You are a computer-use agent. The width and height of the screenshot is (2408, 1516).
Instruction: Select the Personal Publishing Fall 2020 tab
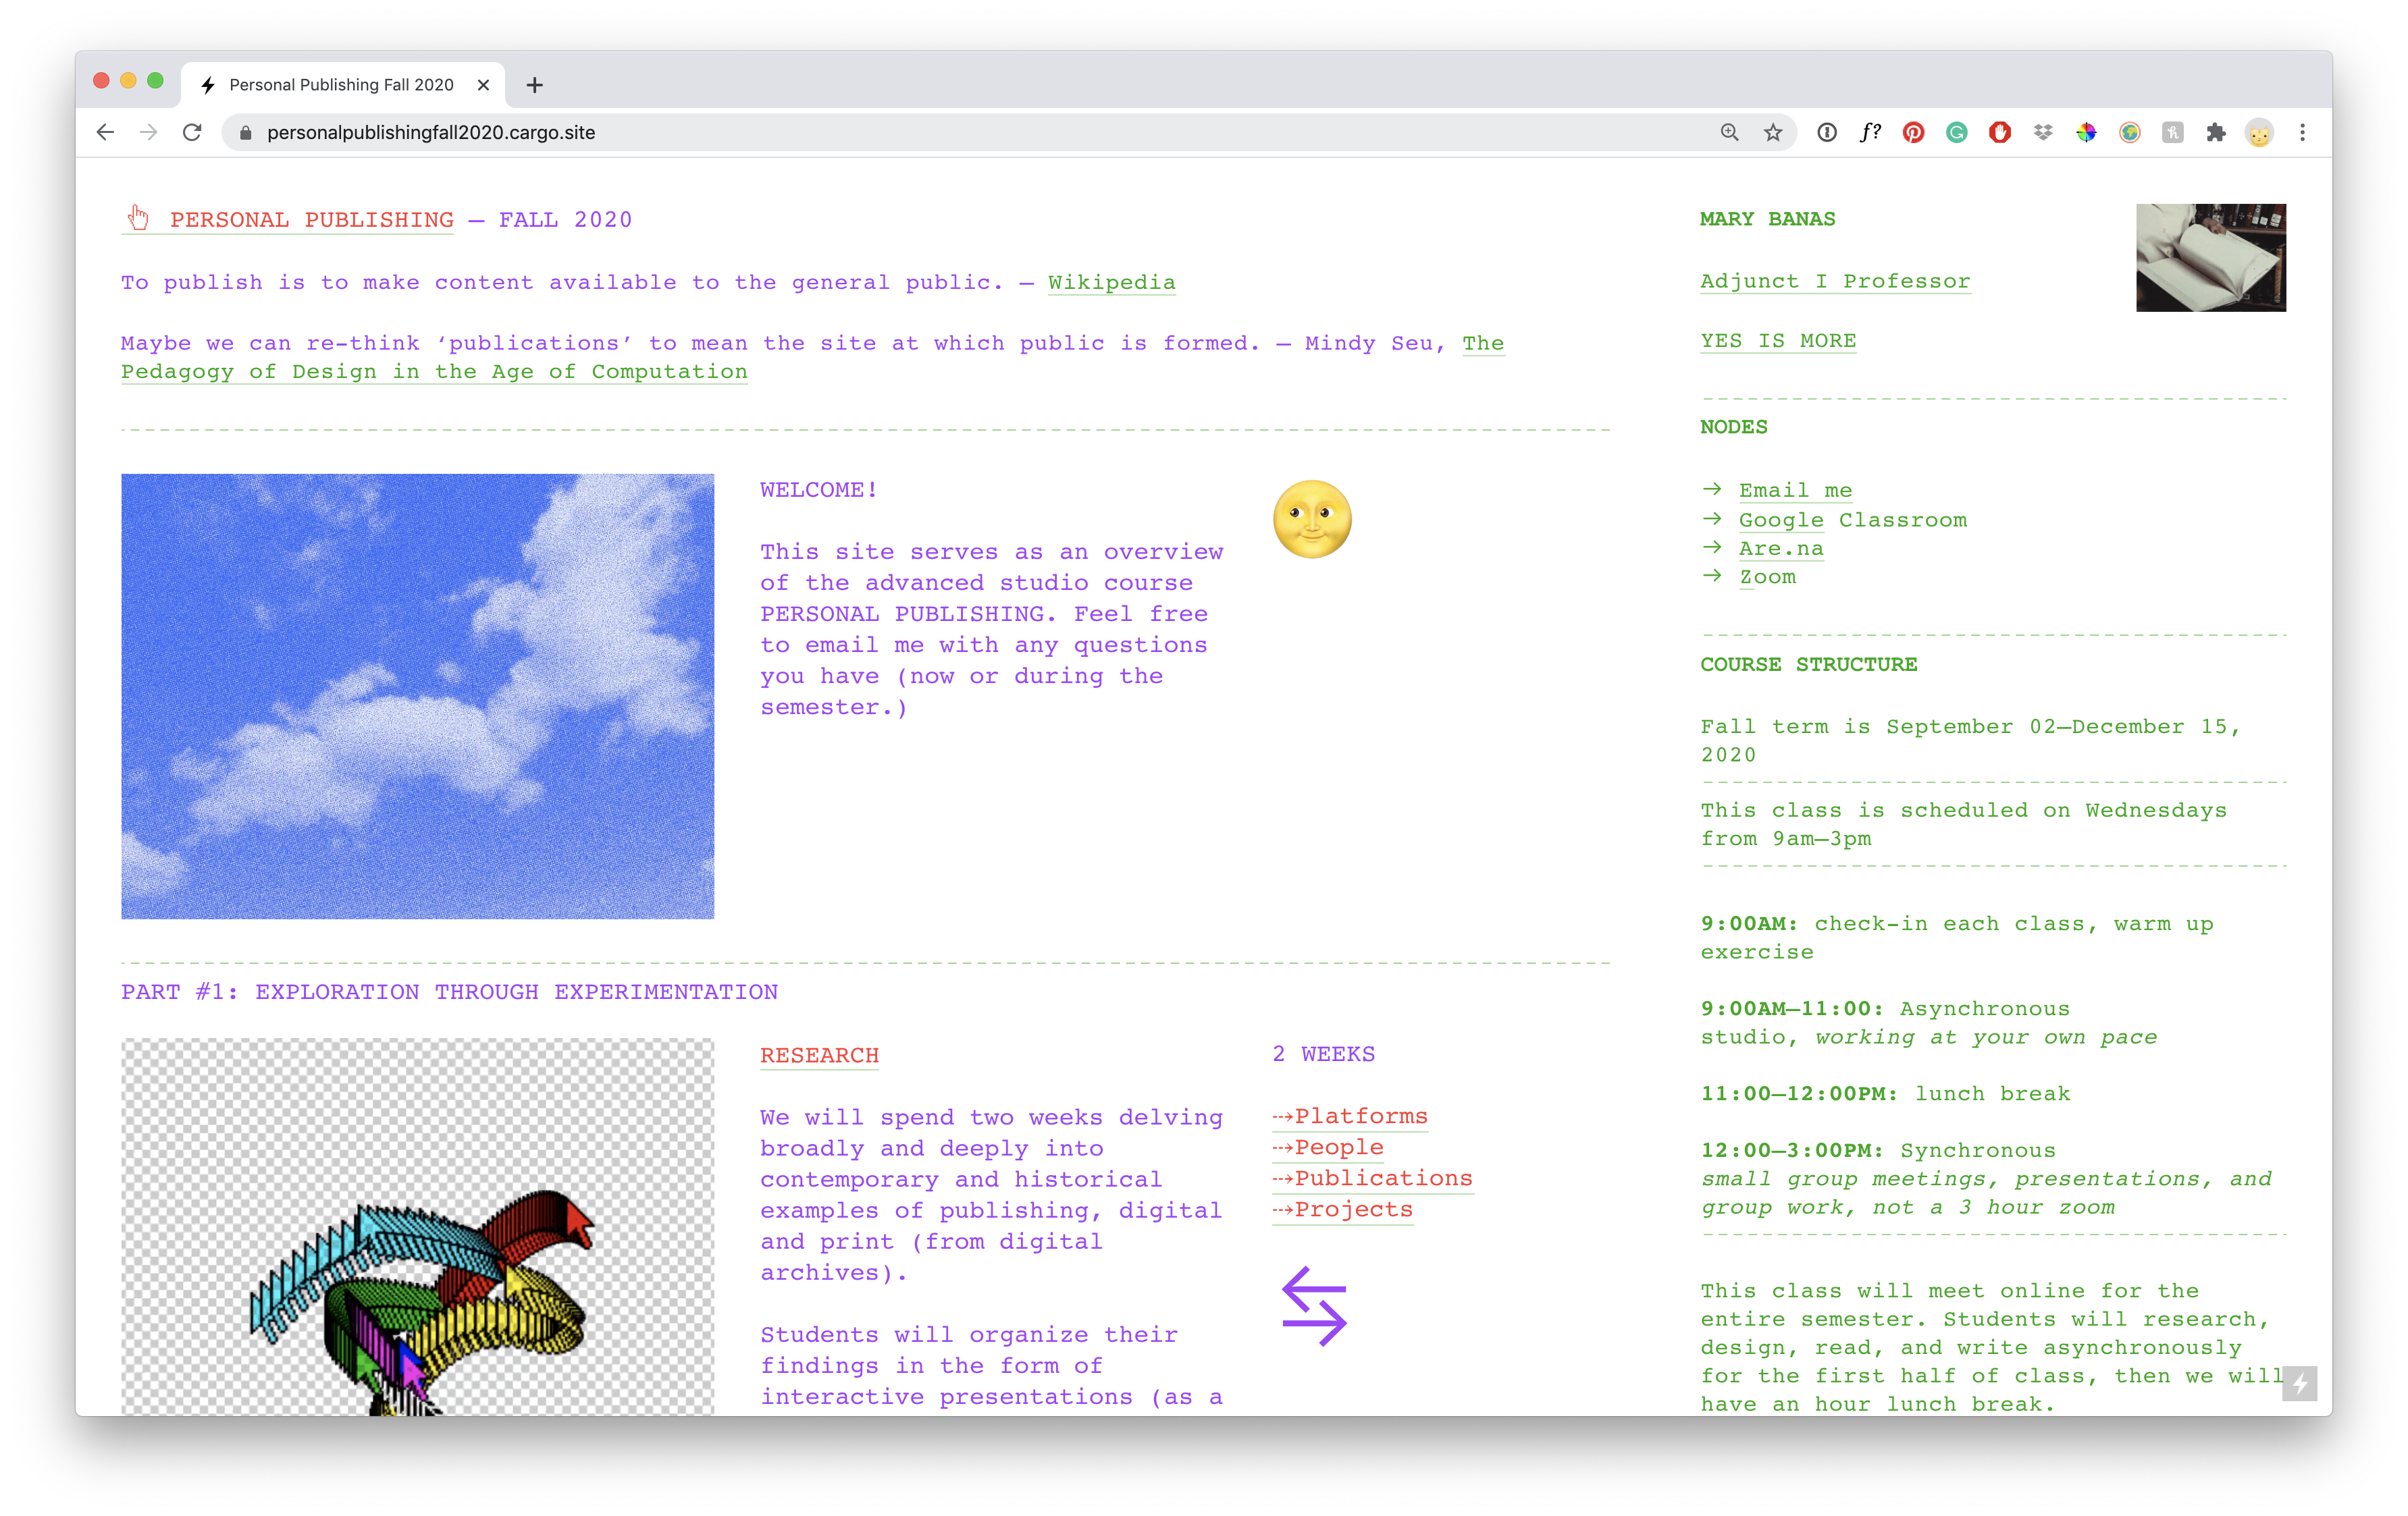coord(340,85)
